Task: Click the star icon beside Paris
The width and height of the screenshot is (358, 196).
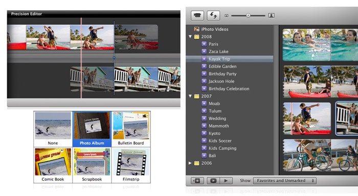Action: point(204,44)
